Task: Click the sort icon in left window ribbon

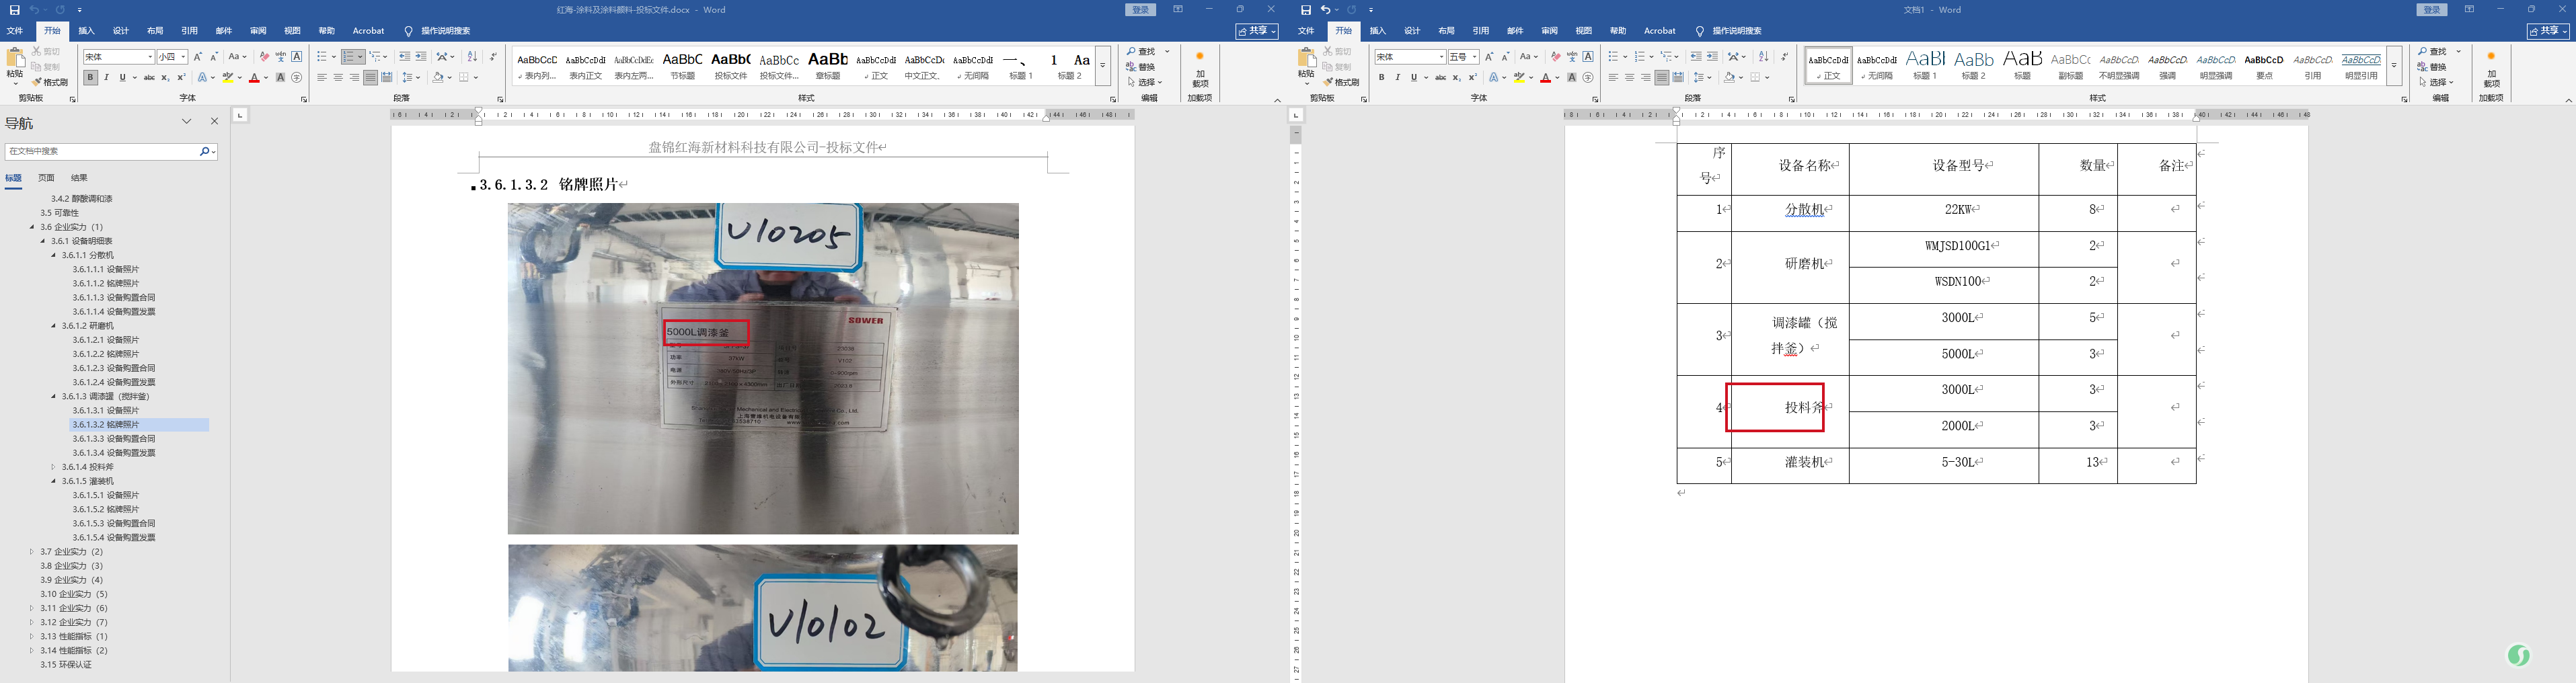Action: 472,57
